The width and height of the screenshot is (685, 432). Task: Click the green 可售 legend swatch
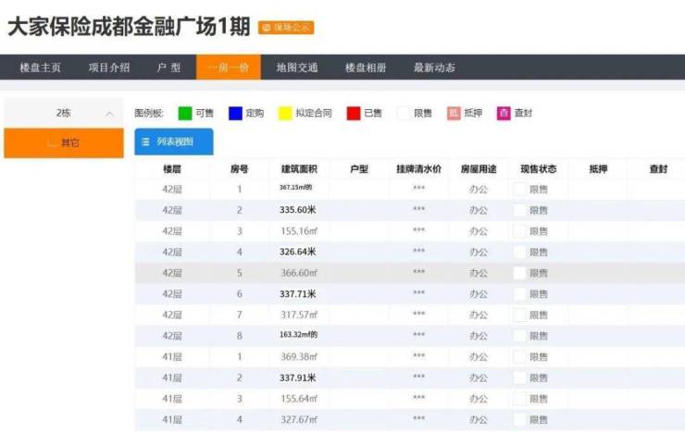coord(185,114)
